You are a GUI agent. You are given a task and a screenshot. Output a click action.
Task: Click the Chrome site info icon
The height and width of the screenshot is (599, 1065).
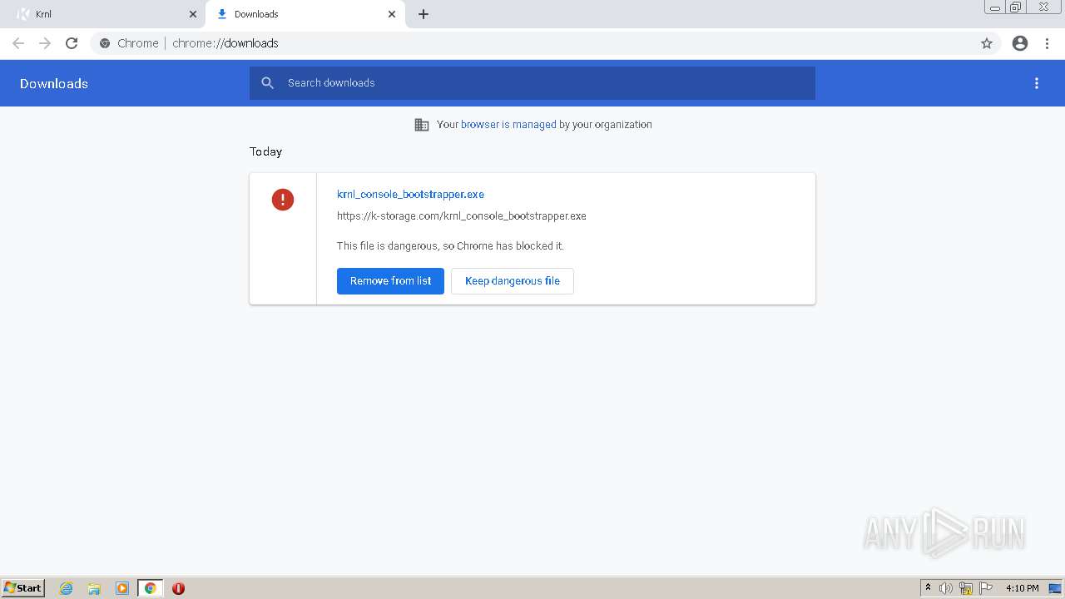point(105,43)
